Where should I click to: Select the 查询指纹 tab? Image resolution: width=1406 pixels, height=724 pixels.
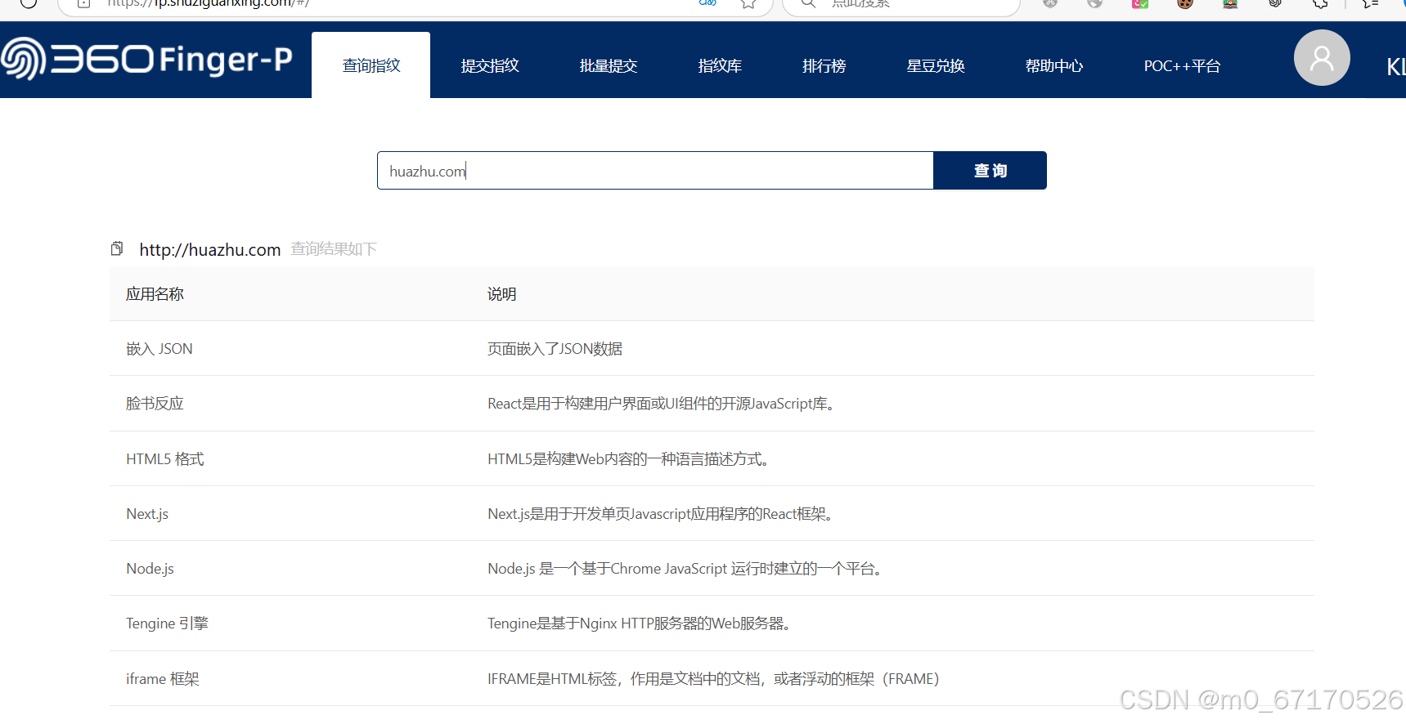pyautogui.click(x=371, y=65)
